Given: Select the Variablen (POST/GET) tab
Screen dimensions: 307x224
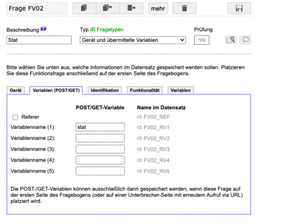Looking at the screenshot, I should tap(56, 90).
